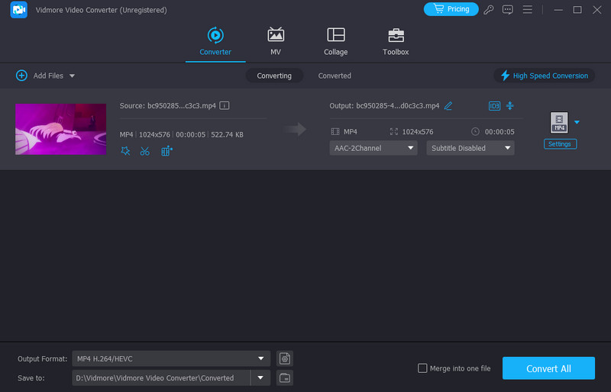Switch to the MV tab

276,41
